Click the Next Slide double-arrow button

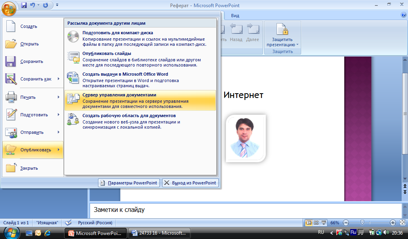405,192
